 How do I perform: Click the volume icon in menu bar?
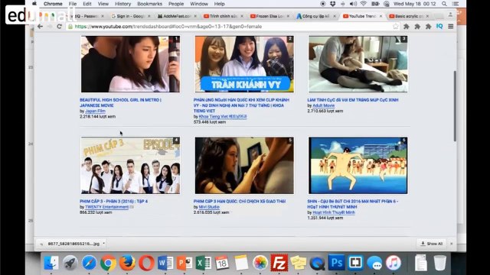click(x=353, y=4)
